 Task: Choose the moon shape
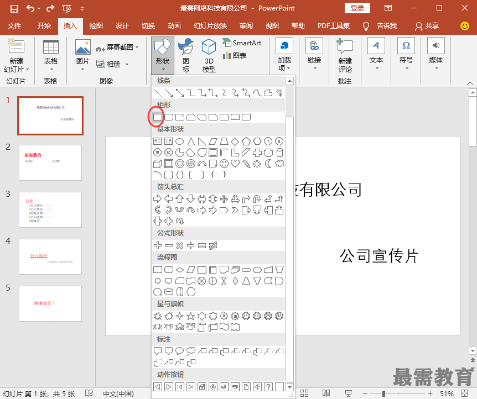coord(268,164)
